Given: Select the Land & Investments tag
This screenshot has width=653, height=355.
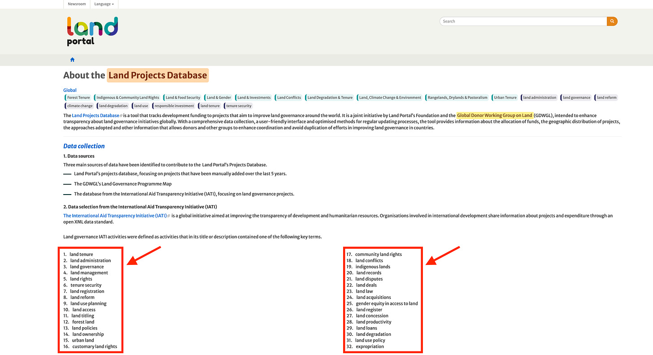Looking at the screenshot, I should click(254, 97).
